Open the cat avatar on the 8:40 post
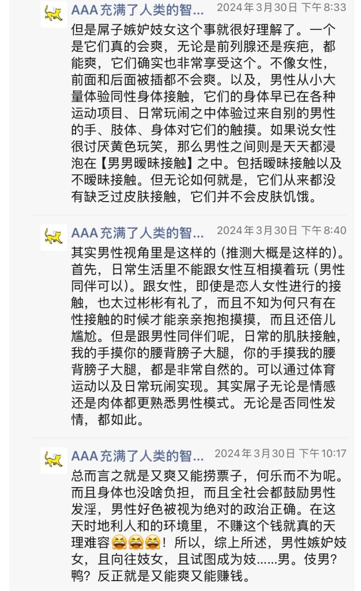 (54, 236)
